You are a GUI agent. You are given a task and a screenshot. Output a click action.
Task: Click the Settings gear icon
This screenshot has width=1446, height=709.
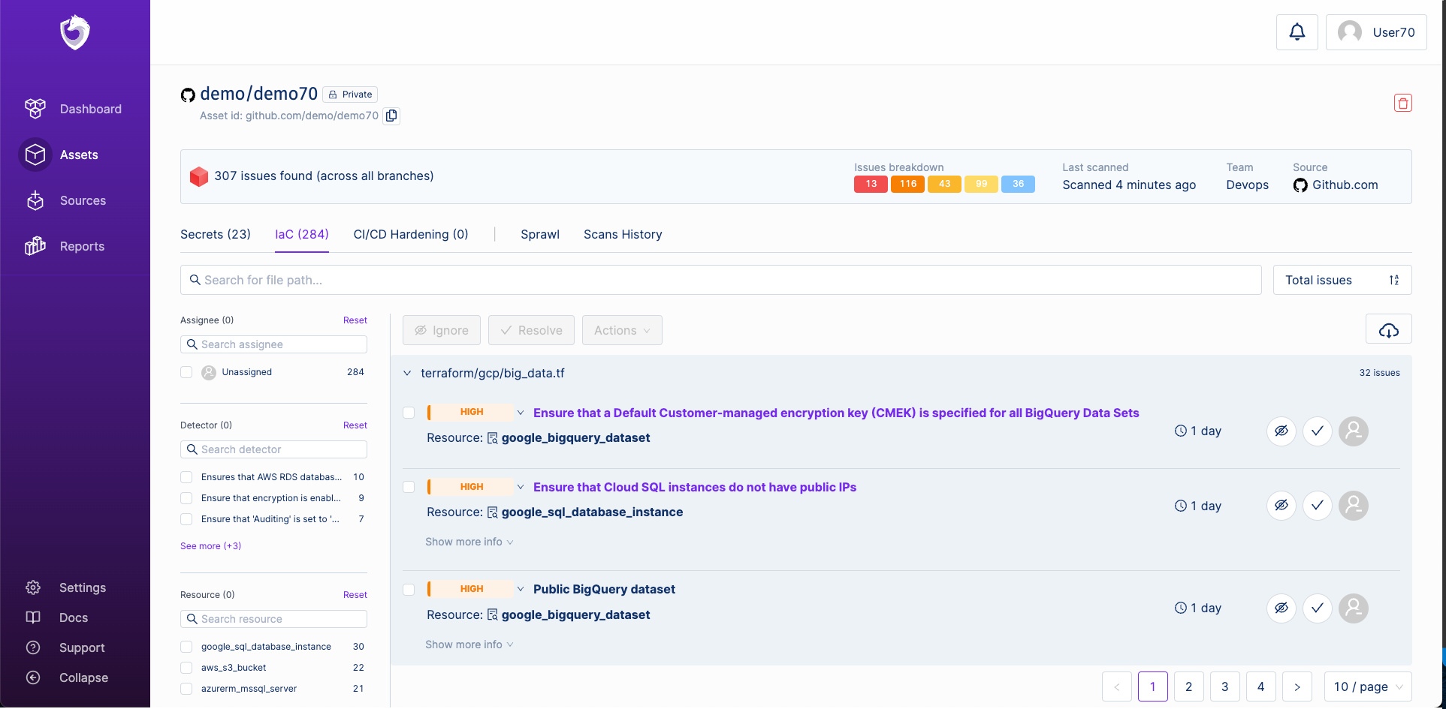click(33, 587)
